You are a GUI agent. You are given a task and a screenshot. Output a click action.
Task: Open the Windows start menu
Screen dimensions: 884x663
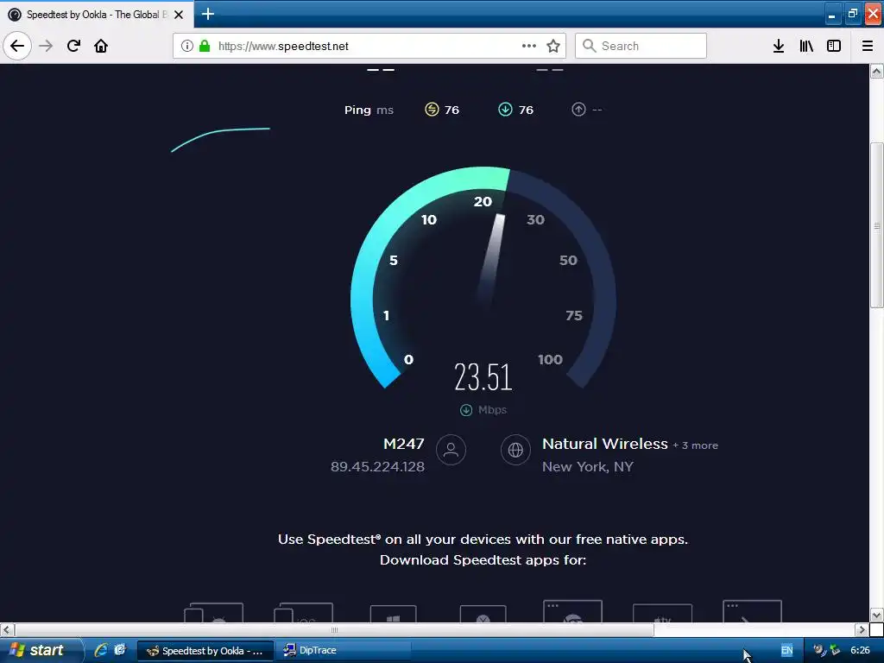point(40,650)
